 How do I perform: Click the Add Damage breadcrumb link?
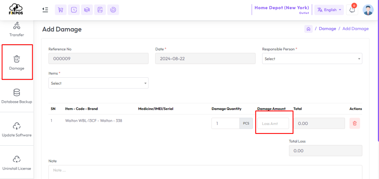coord(355,29)
